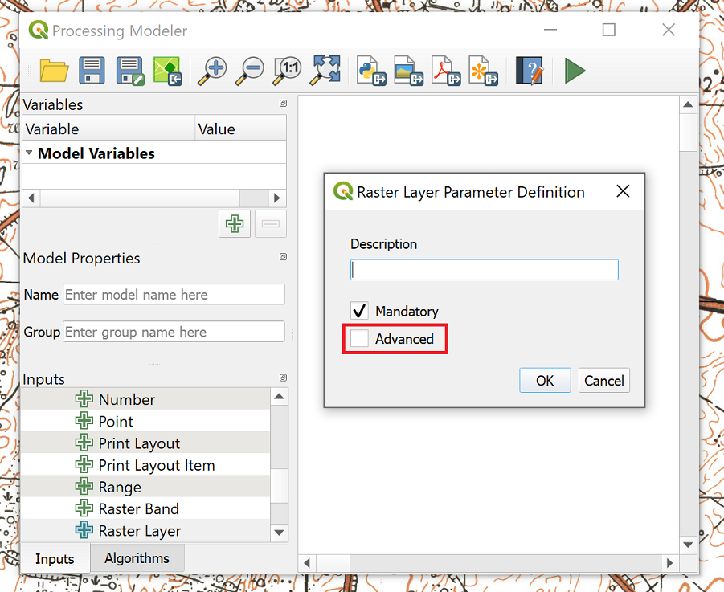
Task: Click the Save Model As icon
Action: point(129,71)
